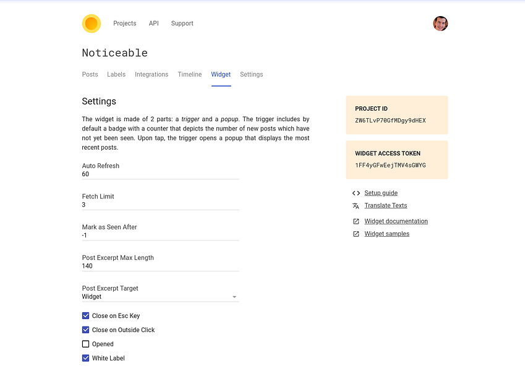The height and width of the screenshot is (371, 525).
Task: Click the yellow sun Noticeable logo
Action: (92, 23)
